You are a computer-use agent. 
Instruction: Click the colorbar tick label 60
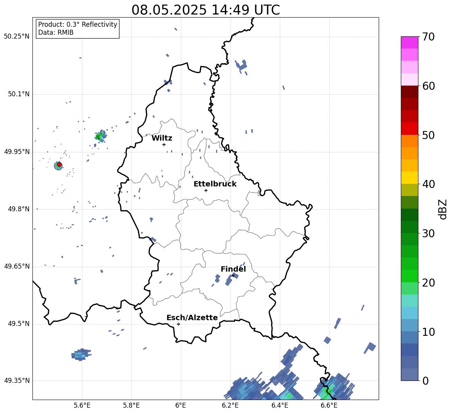click(428, 86)
